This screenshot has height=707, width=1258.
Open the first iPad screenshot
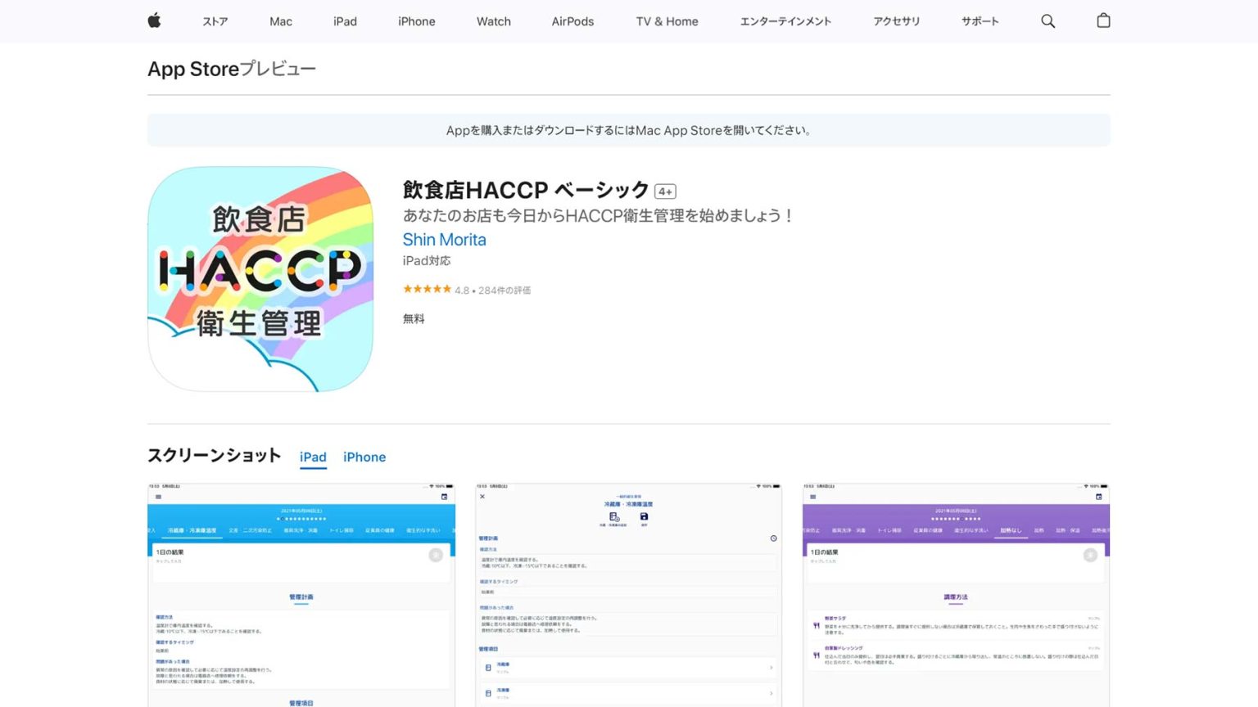click(x=301, y=595)
